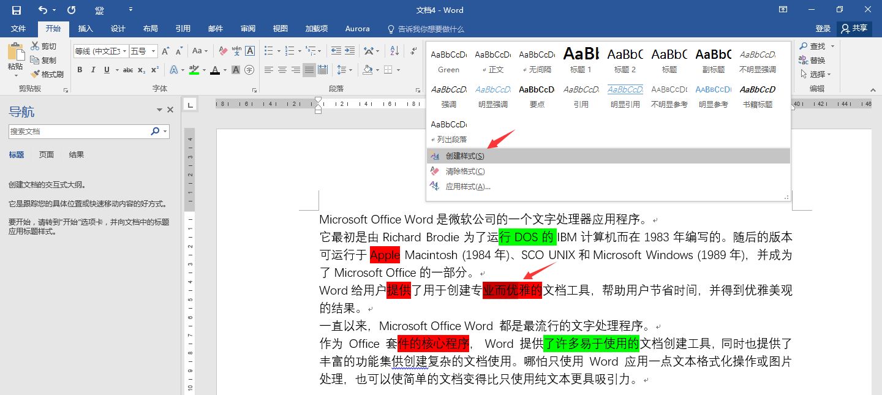Open the 视图 tab

[x=281, y=29]
